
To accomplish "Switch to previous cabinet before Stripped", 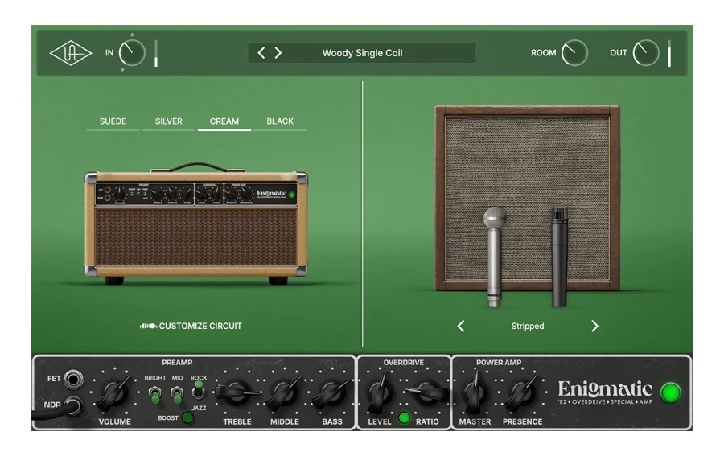I will tap(461, 327).
